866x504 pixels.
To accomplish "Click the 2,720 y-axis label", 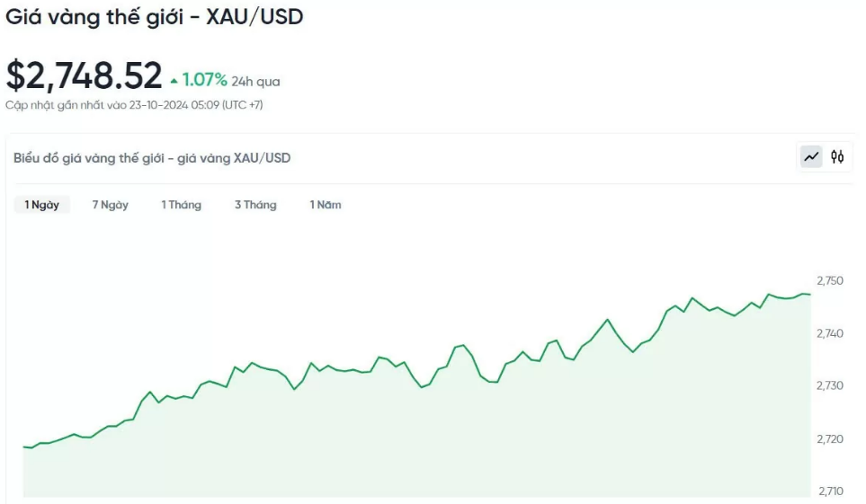I will coord(829,438).
